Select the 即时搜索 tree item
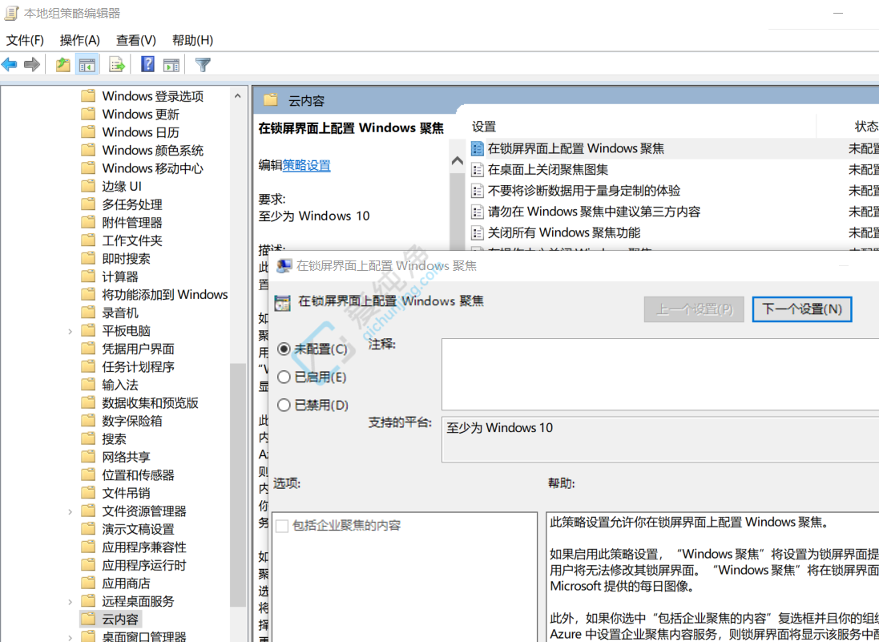This screenshot has width=879, height=642. coord(126,258)
